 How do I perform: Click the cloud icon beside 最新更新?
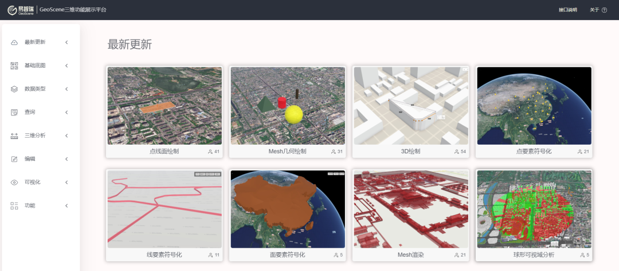click(14, 42)
